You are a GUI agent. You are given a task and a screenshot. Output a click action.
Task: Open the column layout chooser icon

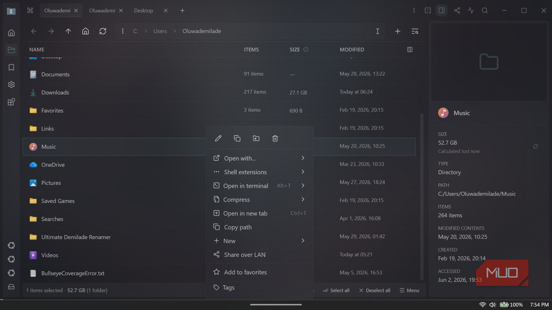click(x=410, y=50)
